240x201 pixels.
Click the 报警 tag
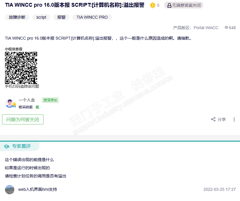click(x=61, y=17)
